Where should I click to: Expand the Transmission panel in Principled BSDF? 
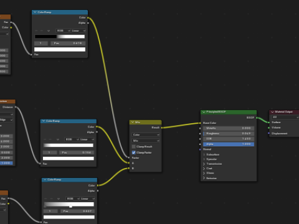(x=204, y=164)
